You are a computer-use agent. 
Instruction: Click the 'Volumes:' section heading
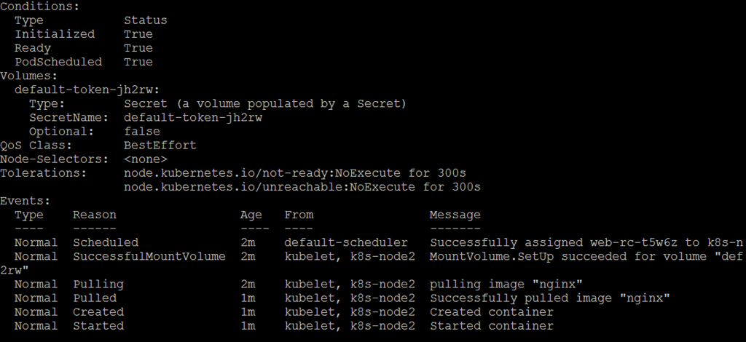click(28, 76)
